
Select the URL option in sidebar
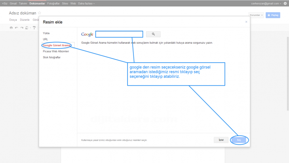(45, 39)
